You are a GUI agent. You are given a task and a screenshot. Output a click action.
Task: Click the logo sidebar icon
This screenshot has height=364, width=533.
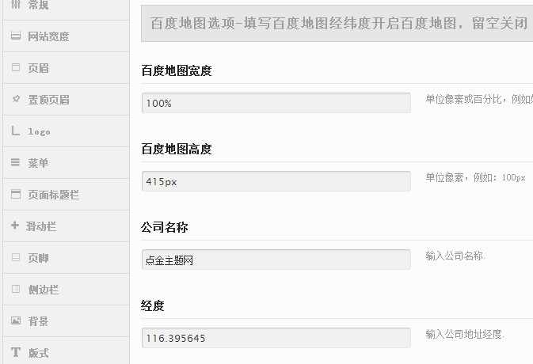click(x=16, y=131)
